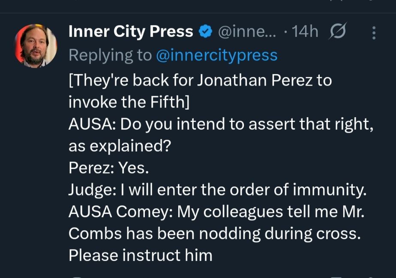This screenshot has height=278, width=396.
Task: Open the tweet via 14h timestamp
Action: (x=305, y=32)
